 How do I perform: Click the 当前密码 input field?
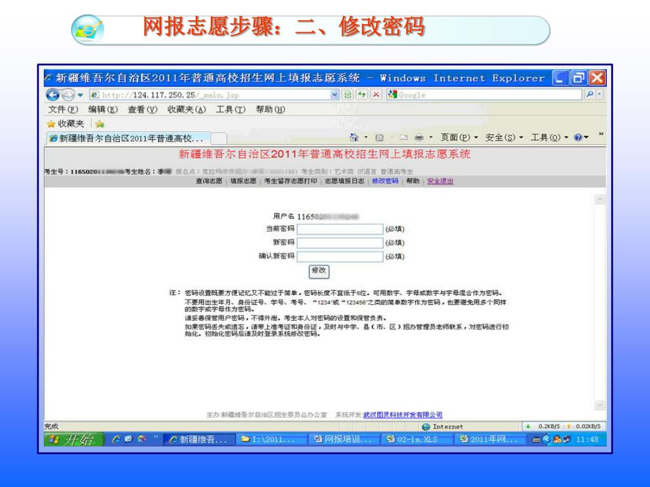click(x=340, y=229)
